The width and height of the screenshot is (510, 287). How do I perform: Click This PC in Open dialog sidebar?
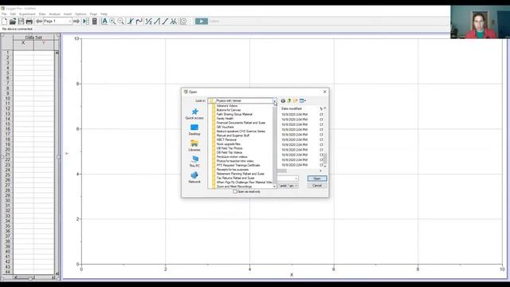point(194,162)
